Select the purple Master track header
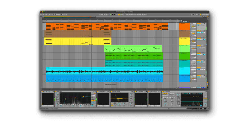The width and height of the screenshot is (249, 124). point(184,88)
